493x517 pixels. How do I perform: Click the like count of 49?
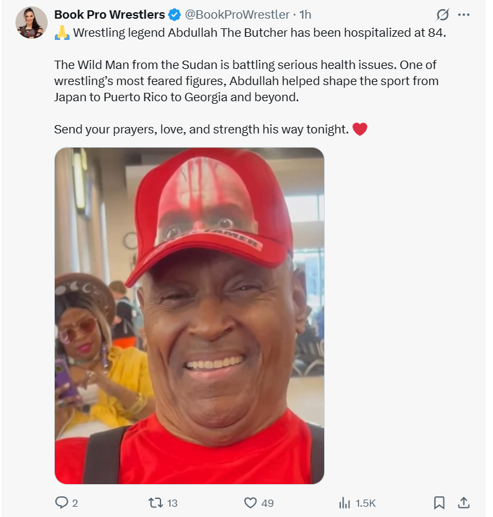[x=267, y=503]
